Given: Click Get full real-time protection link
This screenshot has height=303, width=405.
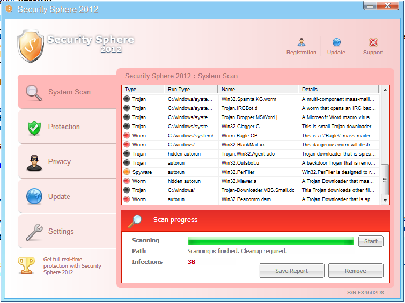Looking at the screenshot, I should point(72,265).
